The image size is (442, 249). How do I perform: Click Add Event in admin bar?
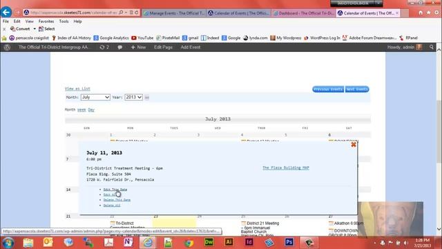pos(191,47)
